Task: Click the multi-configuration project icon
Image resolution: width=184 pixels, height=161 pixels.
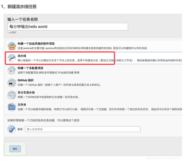Action: tap(12, 70)
